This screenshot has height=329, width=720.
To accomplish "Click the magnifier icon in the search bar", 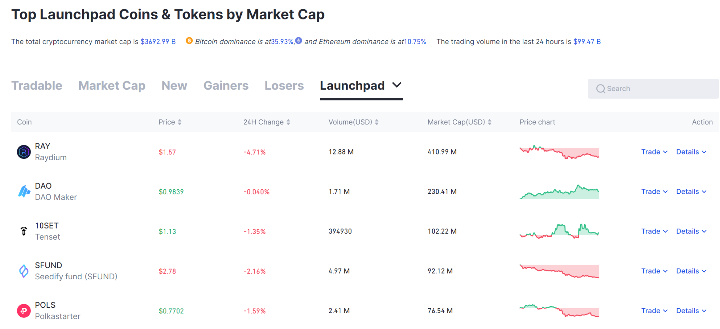I will [600, 88].
